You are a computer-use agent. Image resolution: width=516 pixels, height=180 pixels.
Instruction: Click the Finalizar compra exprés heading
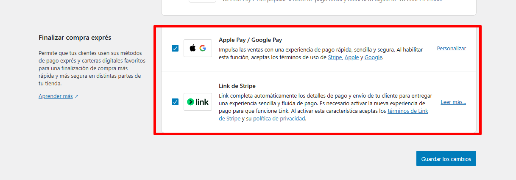pos(75,38)
